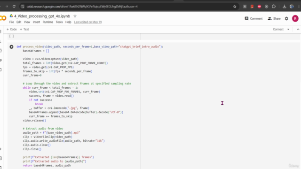The height and width of the screenshot is (169, 301).
Task: Open the Colab settings gear
Action: coord(286,19)
